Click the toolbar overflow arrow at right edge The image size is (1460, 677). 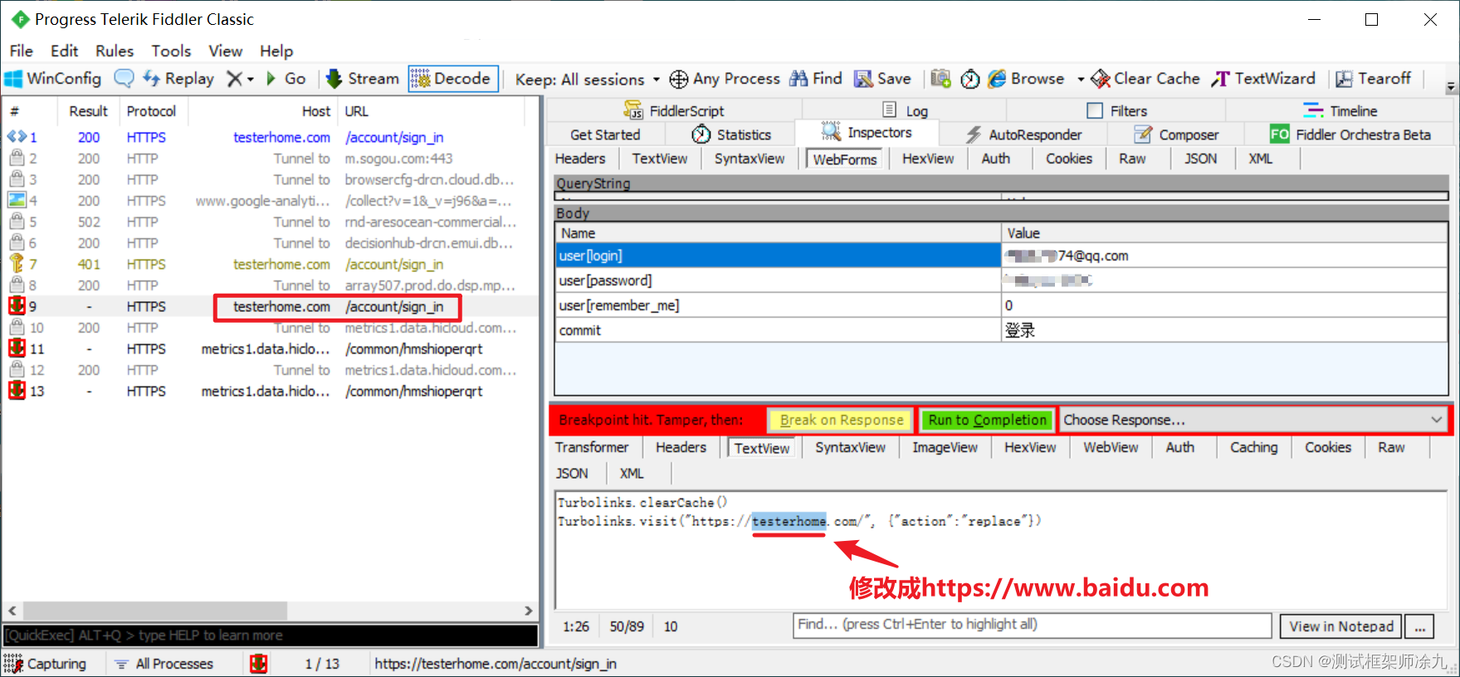click(x=1450, y=86)
